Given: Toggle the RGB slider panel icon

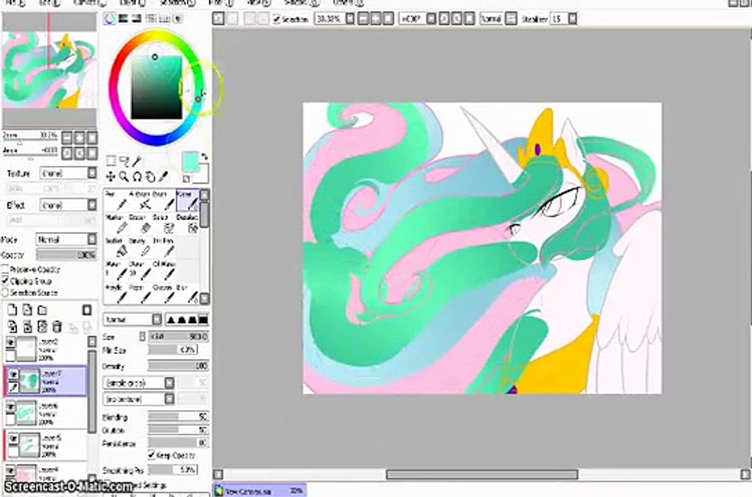Looking at the screenshot, I should [x=123, y=19].
